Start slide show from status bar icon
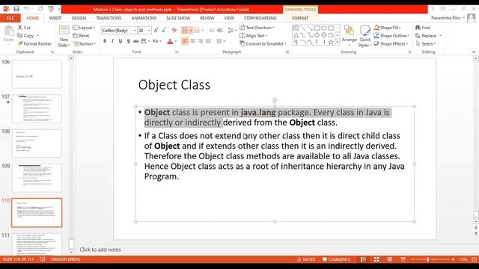This screenshot has height=269, width=479. (403, 259)
